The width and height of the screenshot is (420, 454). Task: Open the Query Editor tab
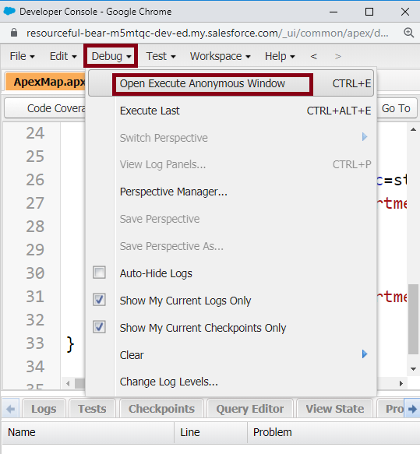tap(249, 409)
